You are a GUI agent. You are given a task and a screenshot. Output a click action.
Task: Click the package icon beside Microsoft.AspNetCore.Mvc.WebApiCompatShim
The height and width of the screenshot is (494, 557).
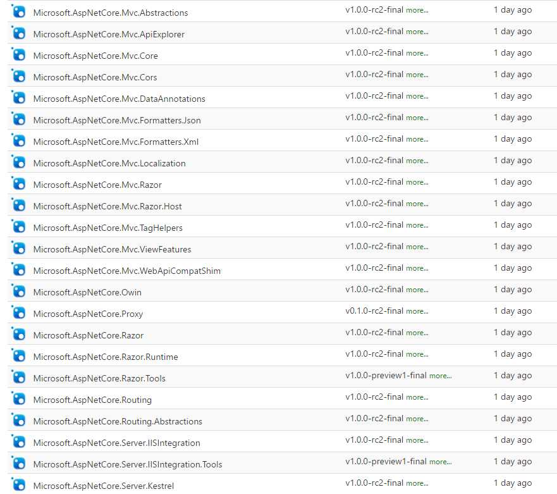[x=19, y=269]
